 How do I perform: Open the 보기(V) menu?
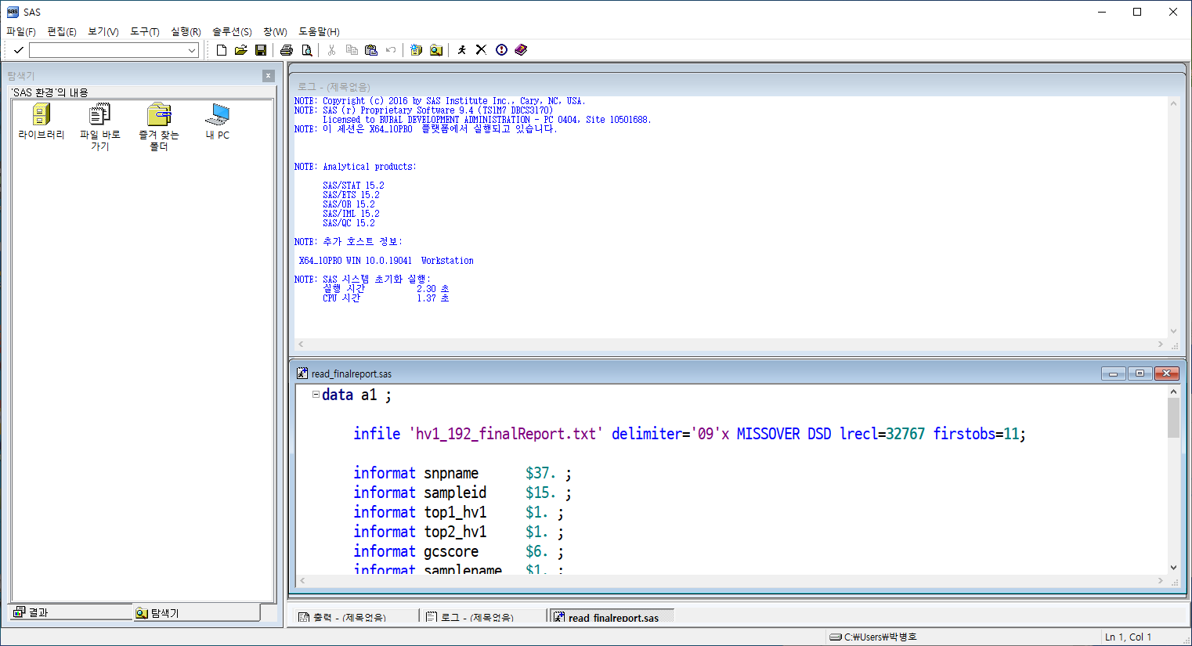pos(103,31)
